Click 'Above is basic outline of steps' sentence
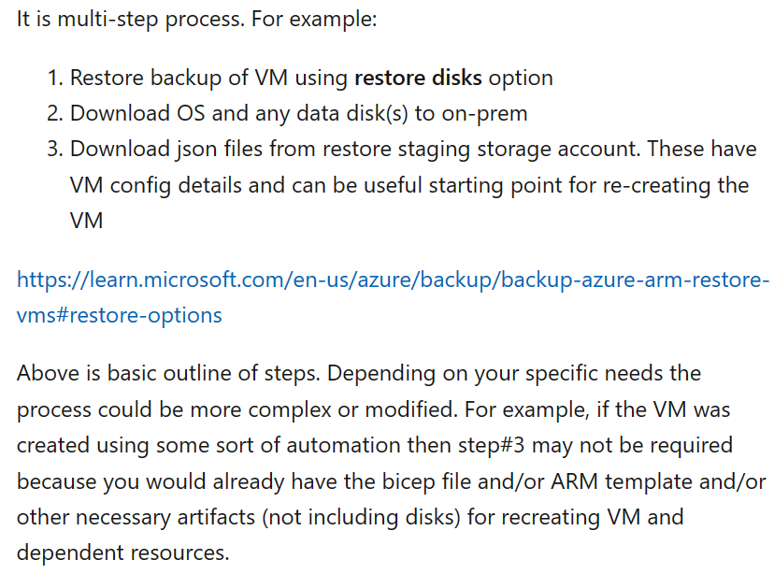774x574 pixels. click(x=169, y=373)
